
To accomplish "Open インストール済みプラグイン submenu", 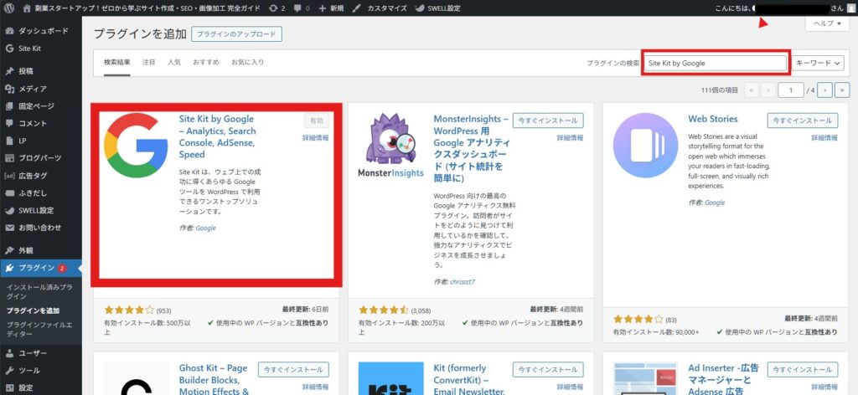I will (x=39, y=291).
